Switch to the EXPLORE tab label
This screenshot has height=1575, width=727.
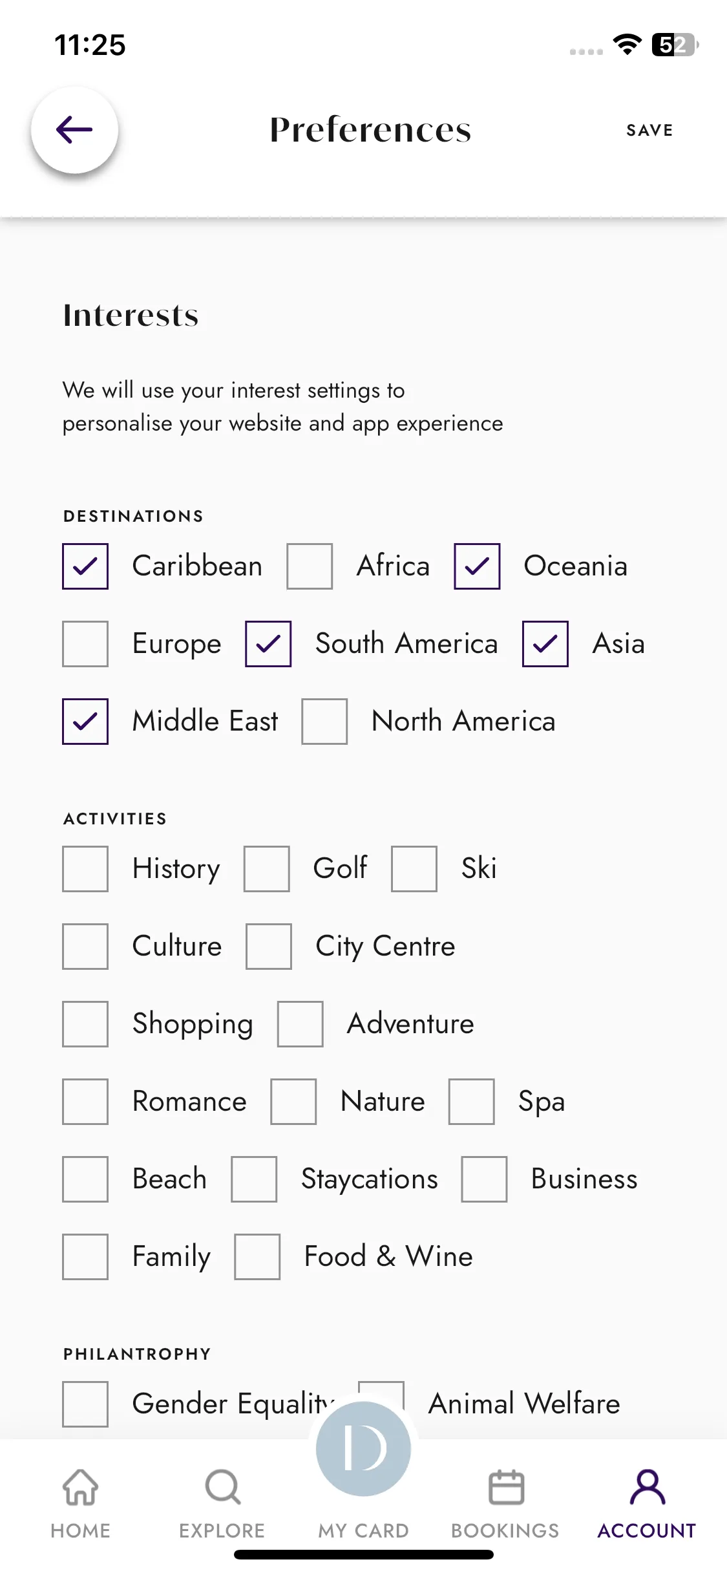[x=222, y=1530]
